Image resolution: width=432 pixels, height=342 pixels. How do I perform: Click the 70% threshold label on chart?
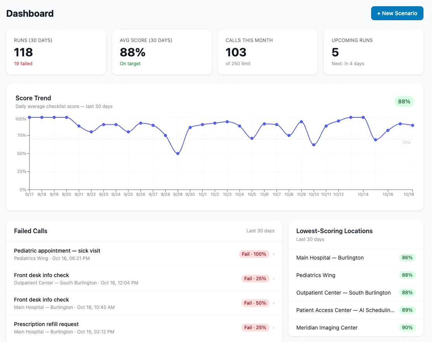406,142
